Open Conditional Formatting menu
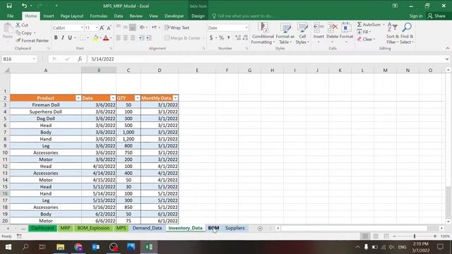Viewport: 452px width, 254px height. pyautogui.click(x=262, y=33)
